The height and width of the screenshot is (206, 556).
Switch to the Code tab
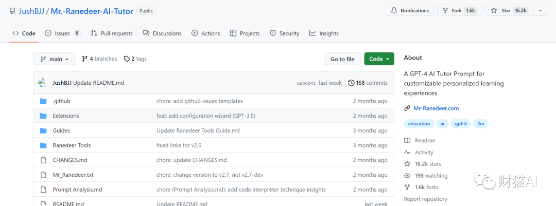coord(24,33)
